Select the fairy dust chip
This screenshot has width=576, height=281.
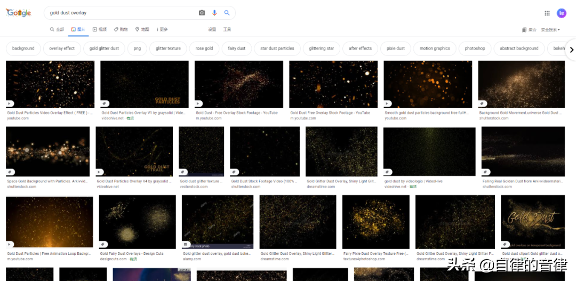pyautogui.click(x=237, y=49)
